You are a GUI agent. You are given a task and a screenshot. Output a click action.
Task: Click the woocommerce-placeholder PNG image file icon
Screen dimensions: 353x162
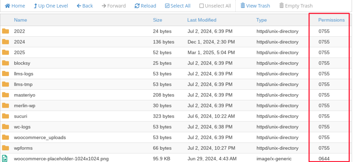5,159
